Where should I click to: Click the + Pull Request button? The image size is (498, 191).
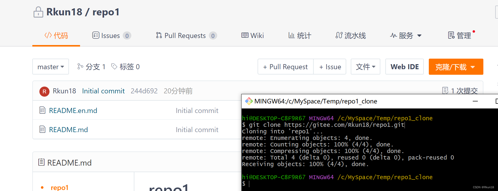pyautogui.click(x=285, y=67)
